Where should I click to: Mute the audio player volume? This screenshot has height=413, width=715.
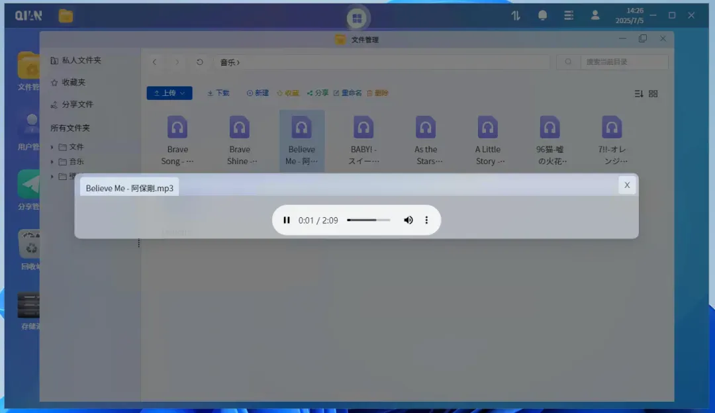click(408, 220)
